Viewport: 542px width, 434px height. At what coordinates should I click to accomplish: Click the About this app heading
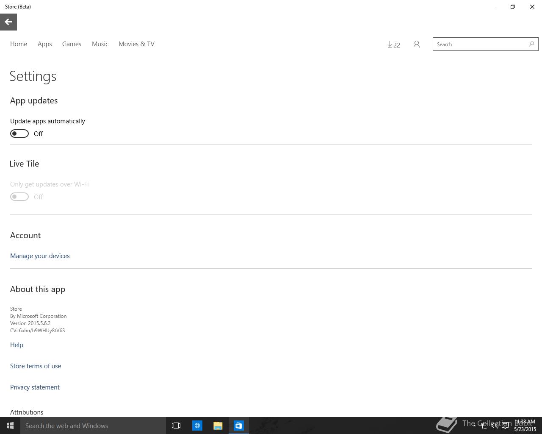pyautogui.click(x=38, y=289)
